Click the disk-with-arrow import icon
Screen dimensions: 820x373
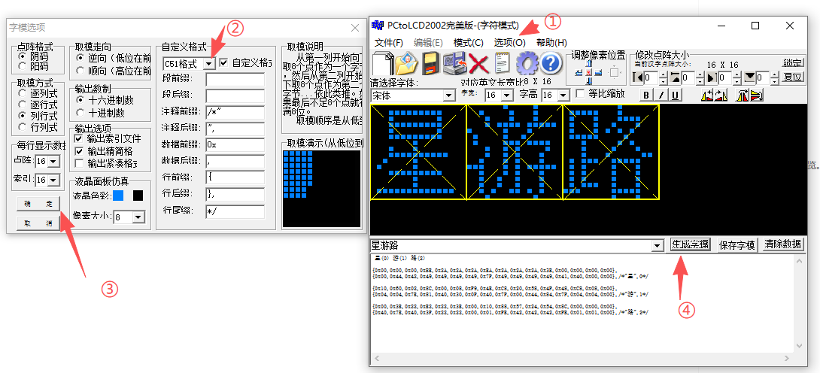click(455, 64)
